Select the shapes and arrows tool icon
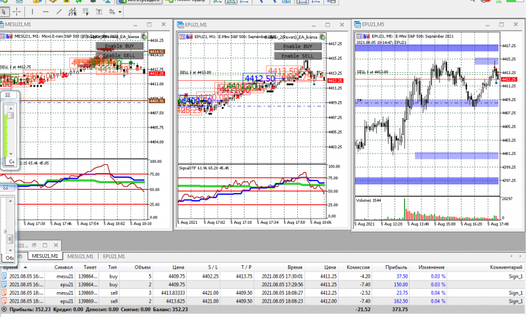The width and height of the screenshot is (526, 317). pos(112,12)
